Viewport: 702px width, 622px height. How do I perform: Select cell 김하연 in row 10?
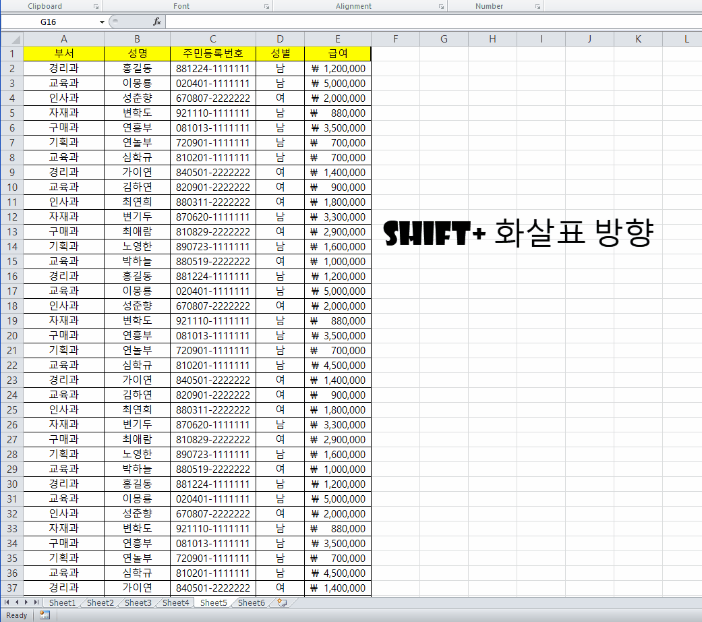tap(137, 187)
